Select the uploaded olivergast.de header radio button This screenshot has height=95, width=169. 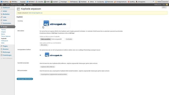[40, 55]
